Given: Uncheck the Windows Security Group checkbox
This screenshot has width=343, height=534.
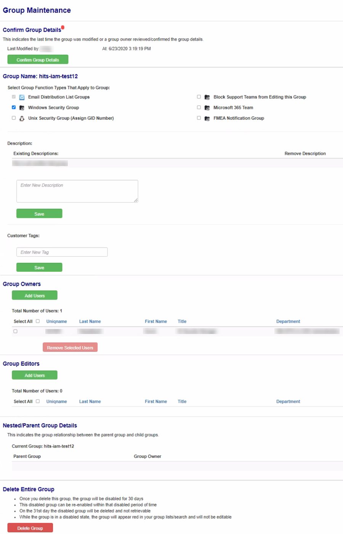Looking at the screenshot, I should coord(14,107).
